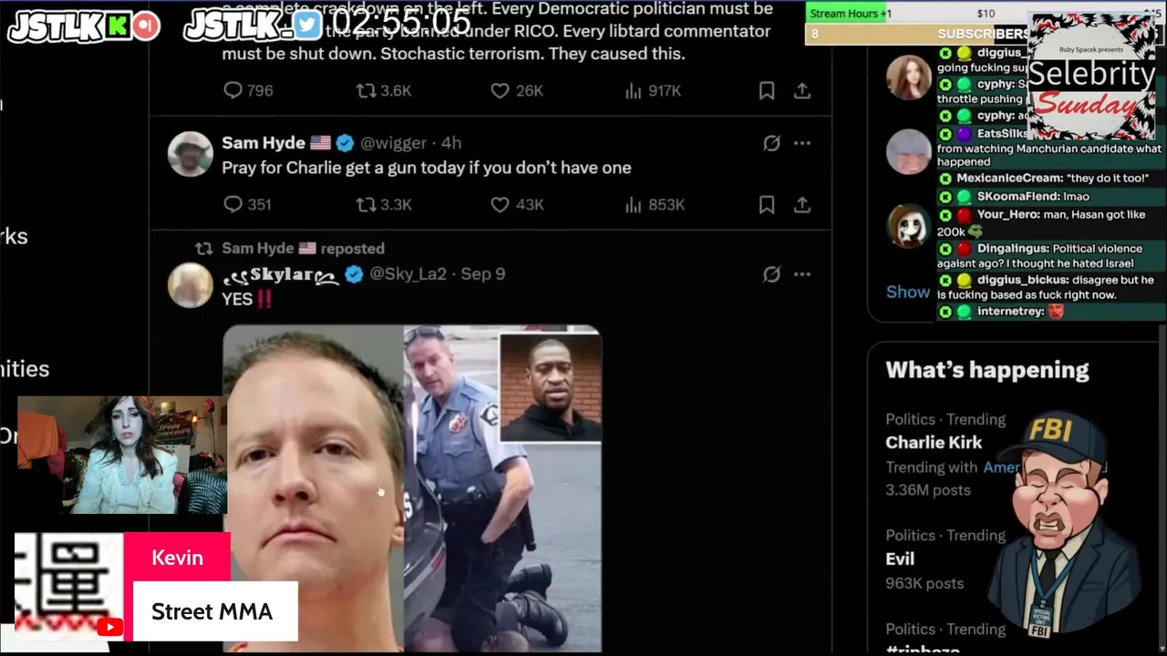Click Sam Hyde's profile avatar
This screenshot has height=656, width=1167.
click(191, 154)
